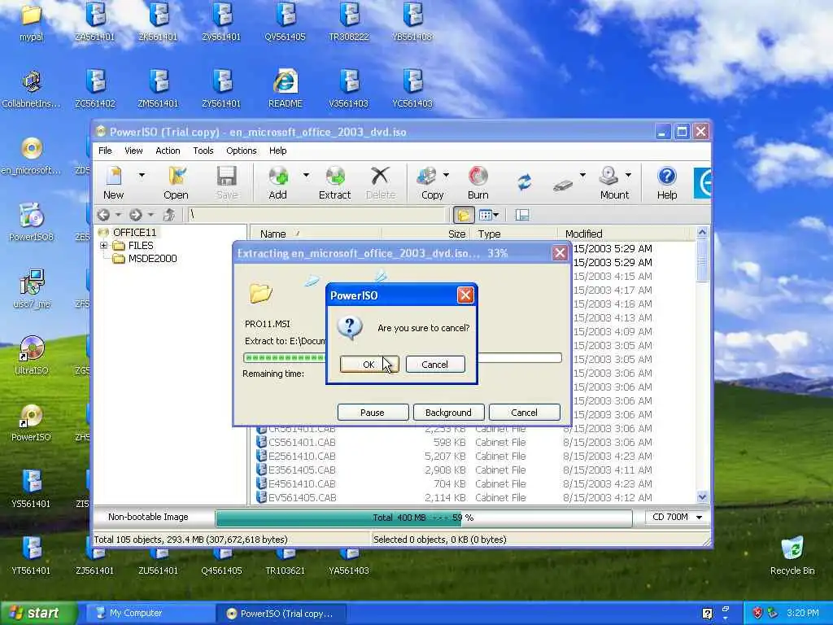Expand the New dropdown arrow
This screenshot has height=625, width=833.
[142, 175]
